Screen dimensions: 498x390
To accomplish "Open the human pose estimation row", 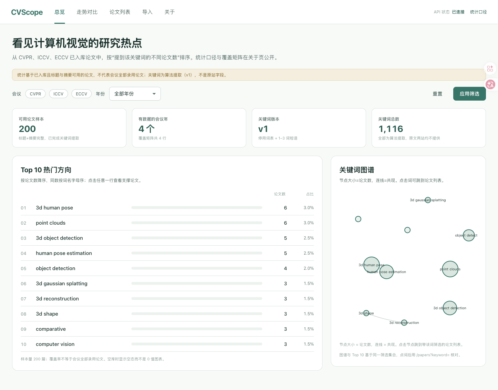I will coord(167,253).
